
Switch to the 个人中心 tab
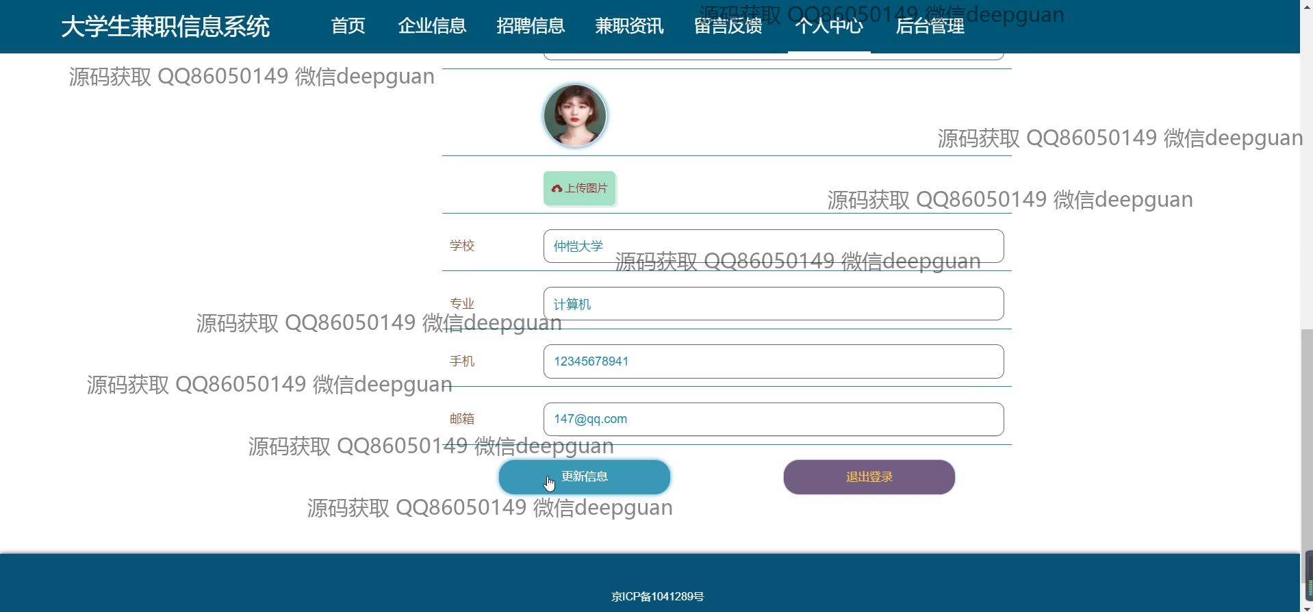(x=828, y=26)
